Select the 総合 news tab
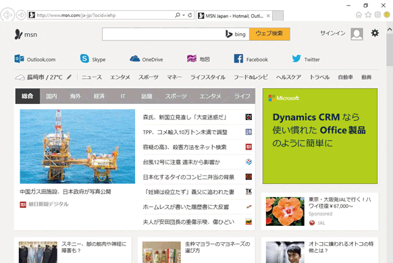The height and width of the screenshot is (263, 393). click(x=28, y=96)
